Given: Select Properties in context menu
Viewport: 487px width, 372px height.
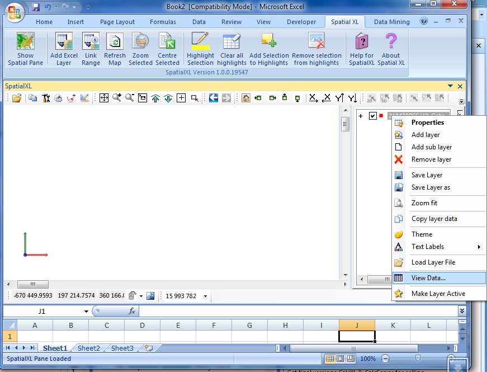Looking at the screenshot, I should click(427, 123).
